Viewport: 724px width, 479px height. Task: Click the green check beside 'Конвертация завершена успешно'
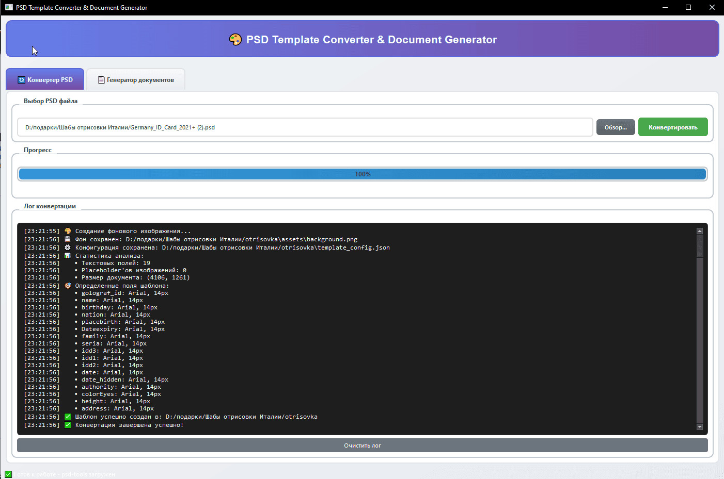[x=68, y=425]
